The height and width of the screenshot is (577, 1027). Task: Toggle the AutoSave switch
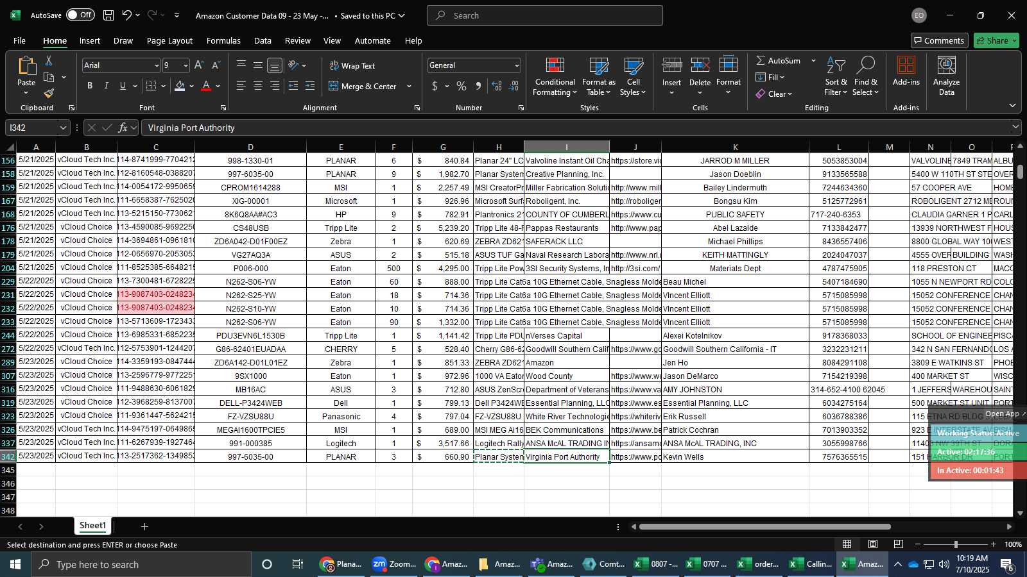pyautogui.click(x=80, y=15)
